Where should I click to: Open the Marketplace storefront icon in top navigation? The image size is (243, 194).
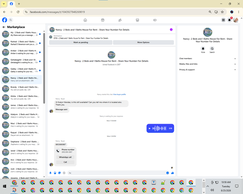pos(138,20)
